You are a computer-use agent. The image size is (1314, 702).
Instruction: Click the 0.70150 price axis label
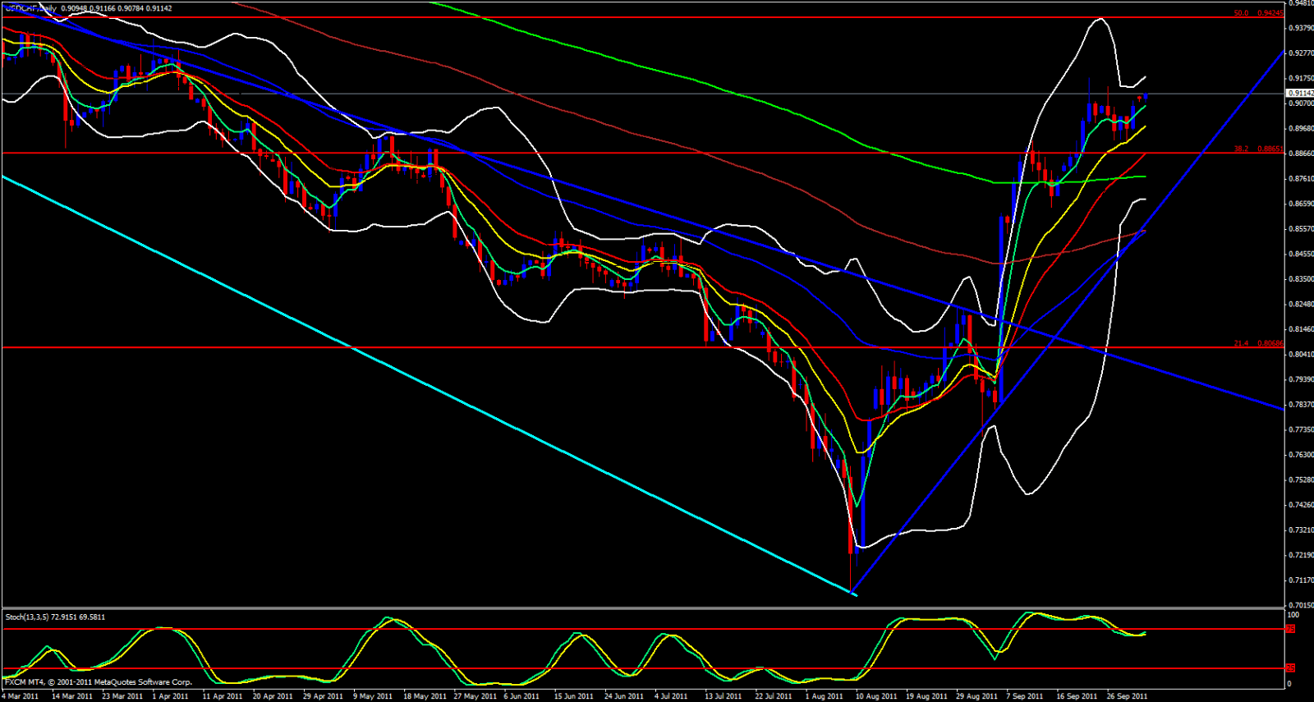[1300, 606]
